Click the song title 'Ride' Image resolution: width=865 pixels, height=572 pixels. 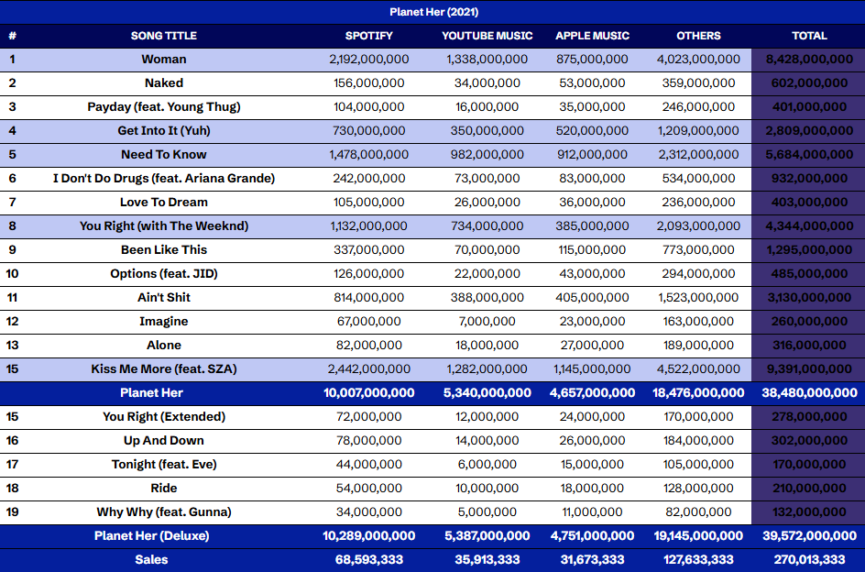[x=164, y=488]
